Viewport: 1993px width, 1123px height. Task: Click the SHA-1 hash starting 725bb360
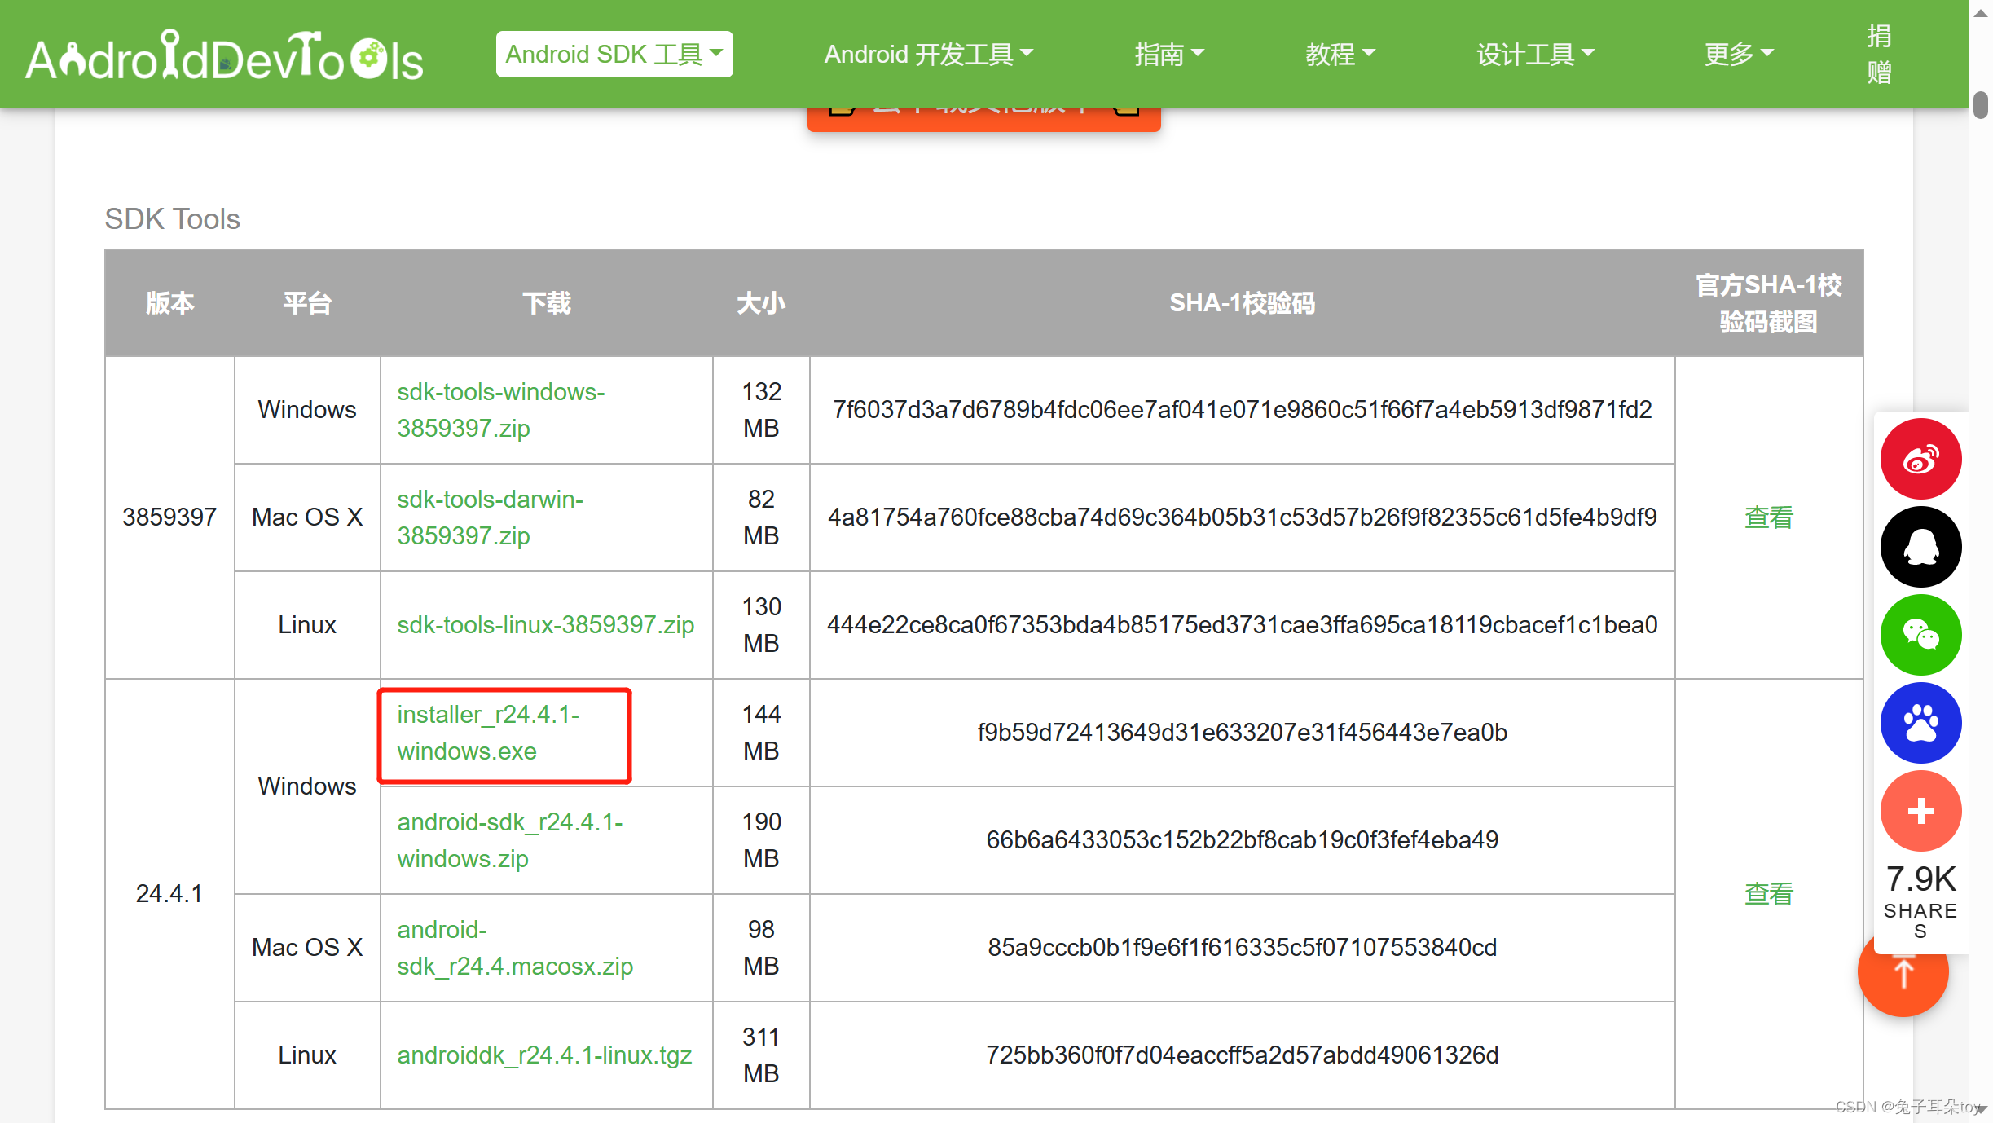(x=1242, y=1055)
